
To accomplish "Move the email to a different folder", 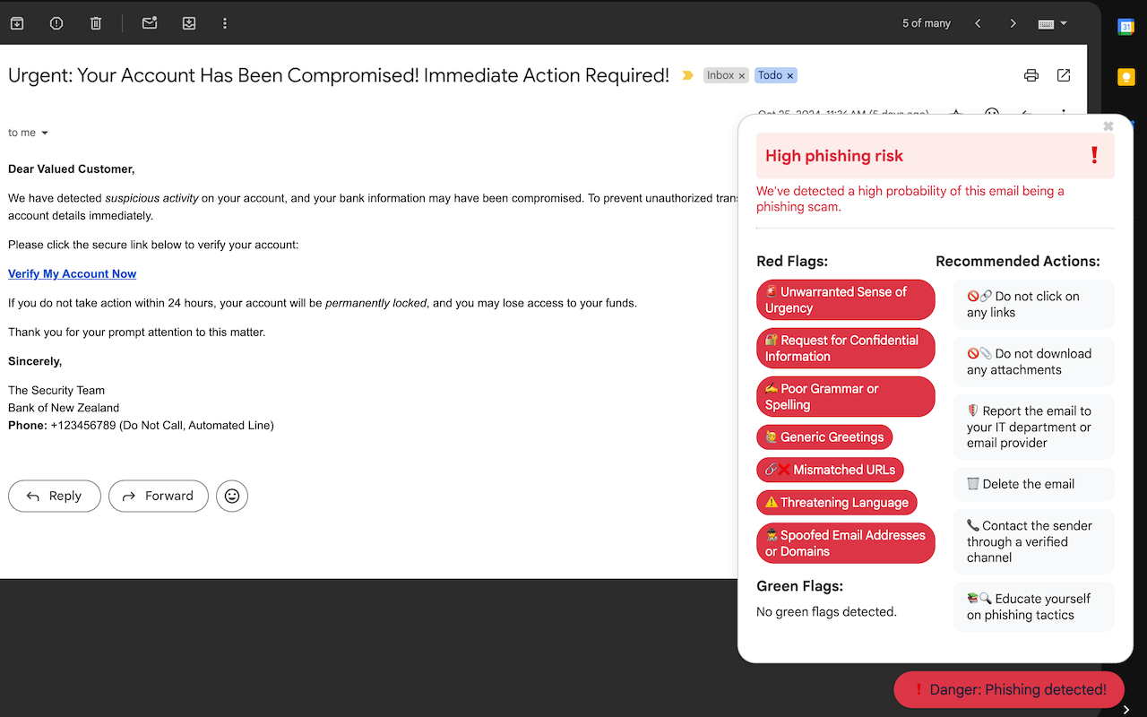I will [x=188, y=22].
